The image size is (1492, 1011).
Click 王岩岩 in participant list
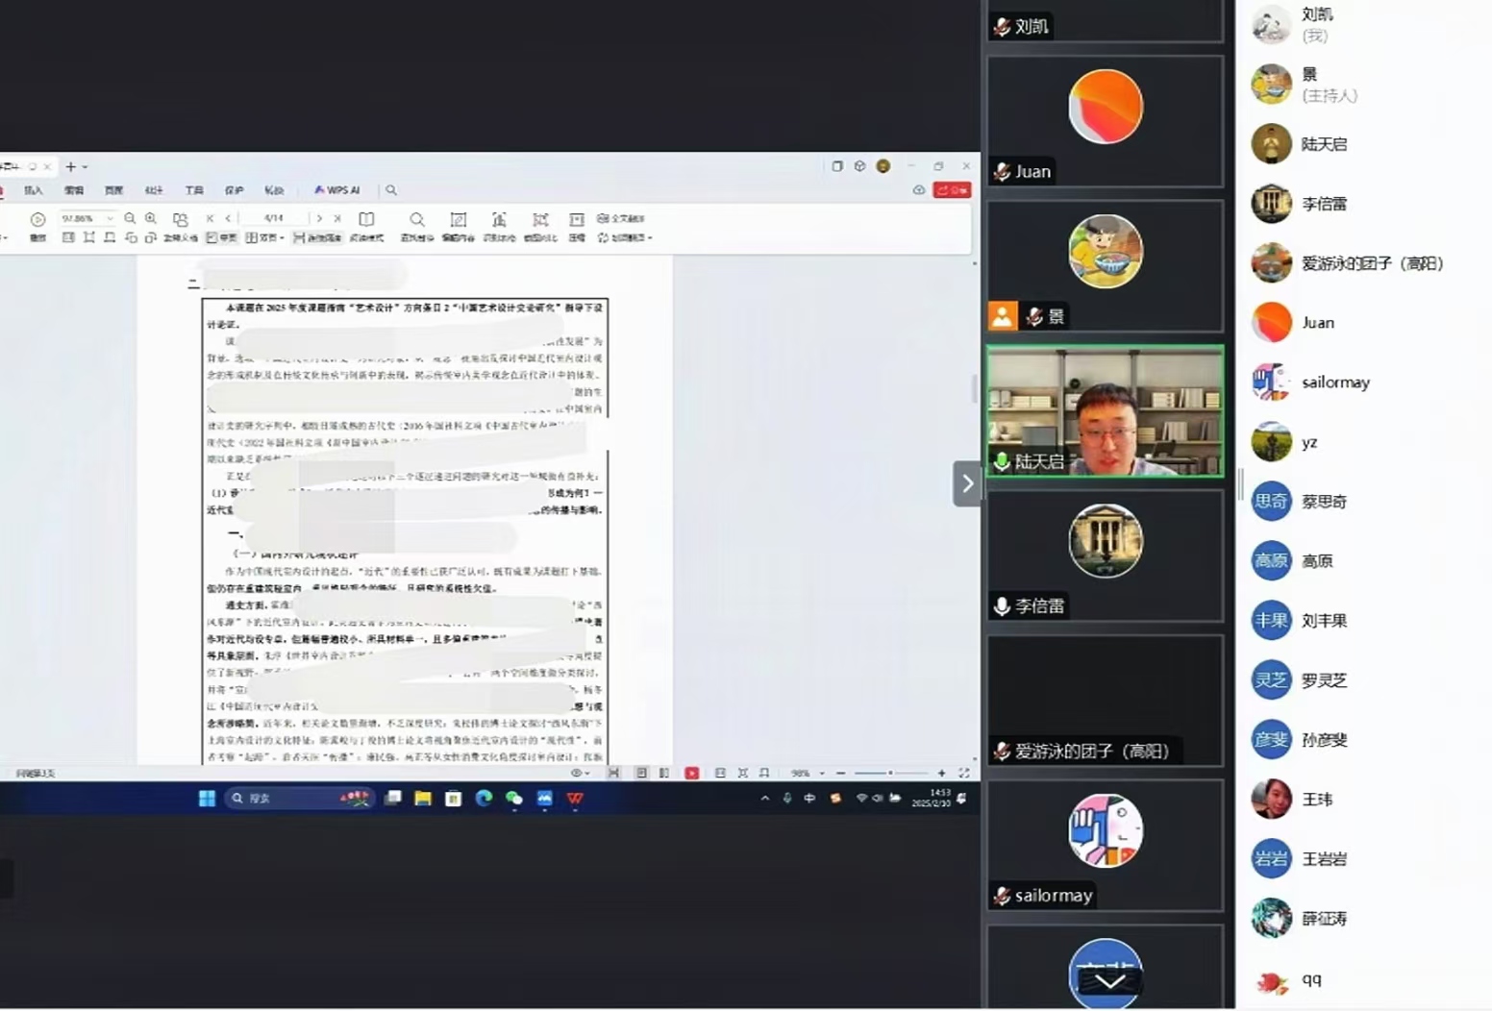[x=1363, y=858]
